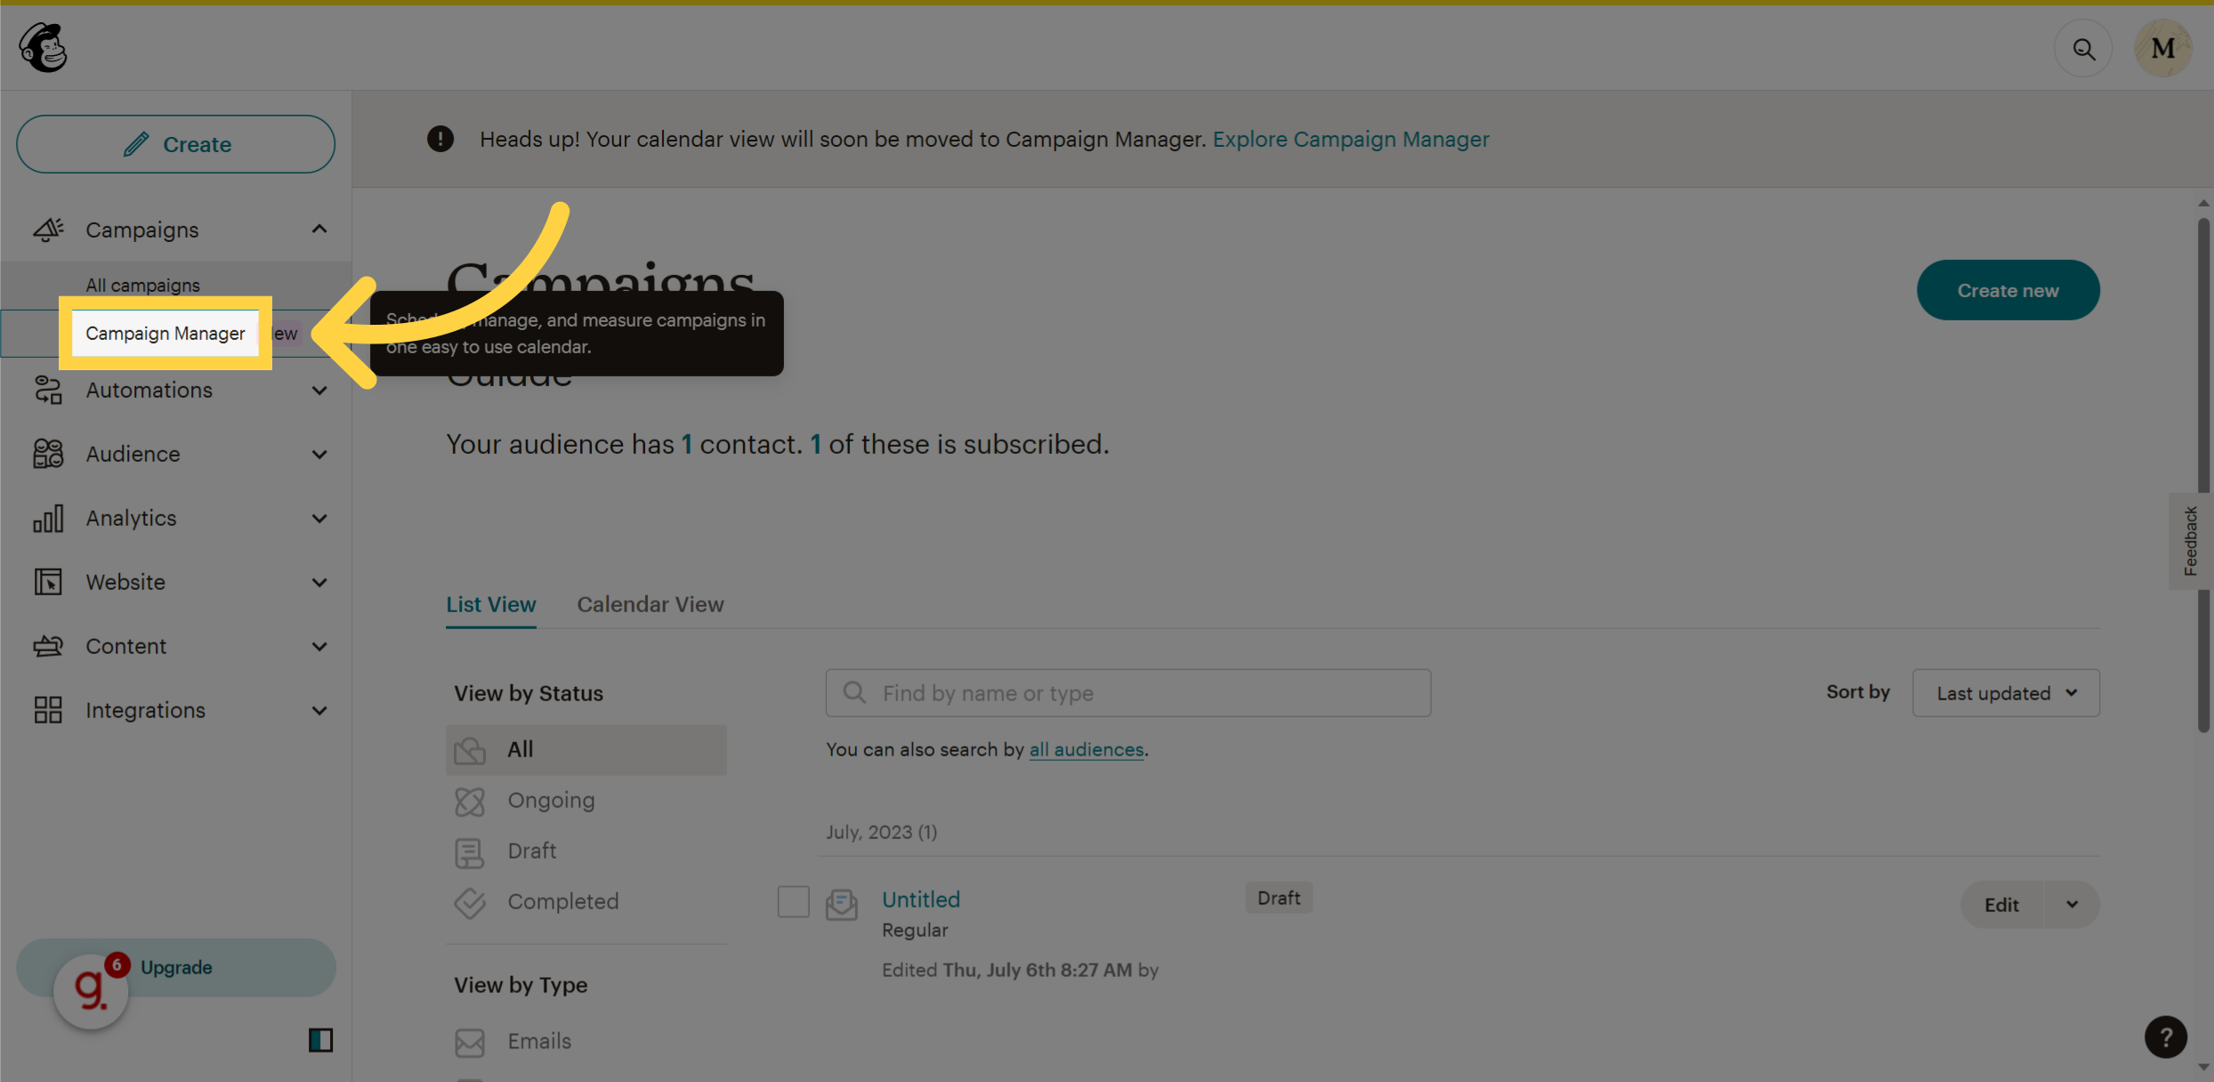Click the Integrations grid icon
This screenshot has height=1082, width=2214.
[x=47, y=709]
